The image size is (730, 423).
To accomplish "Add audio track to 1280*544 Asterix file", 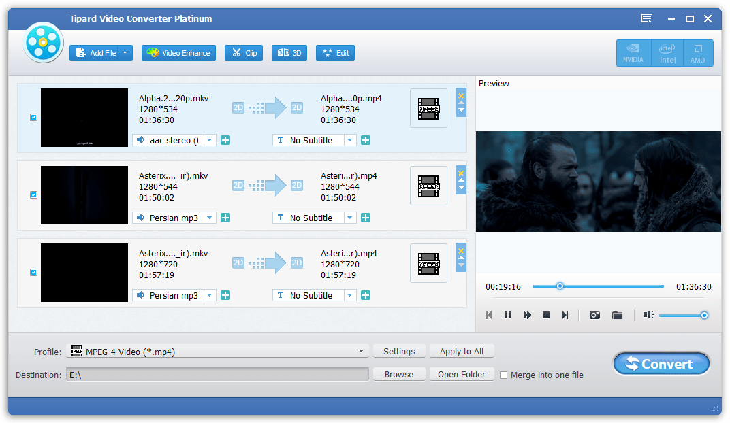I will point(225,218).
